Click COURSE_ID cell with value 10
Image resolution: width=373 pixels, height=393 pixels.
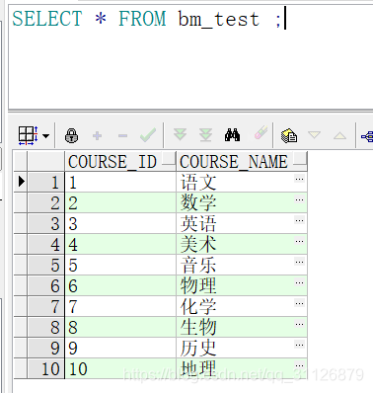coord(120,368)
